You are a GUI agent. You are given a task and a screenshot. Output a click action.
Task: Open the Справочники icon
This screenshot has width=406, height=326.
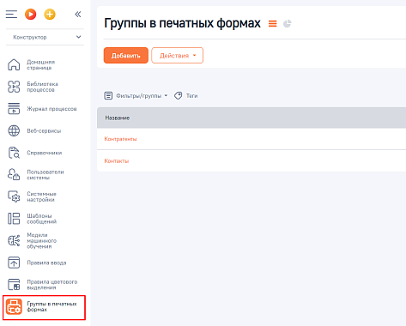coord(14,153)
